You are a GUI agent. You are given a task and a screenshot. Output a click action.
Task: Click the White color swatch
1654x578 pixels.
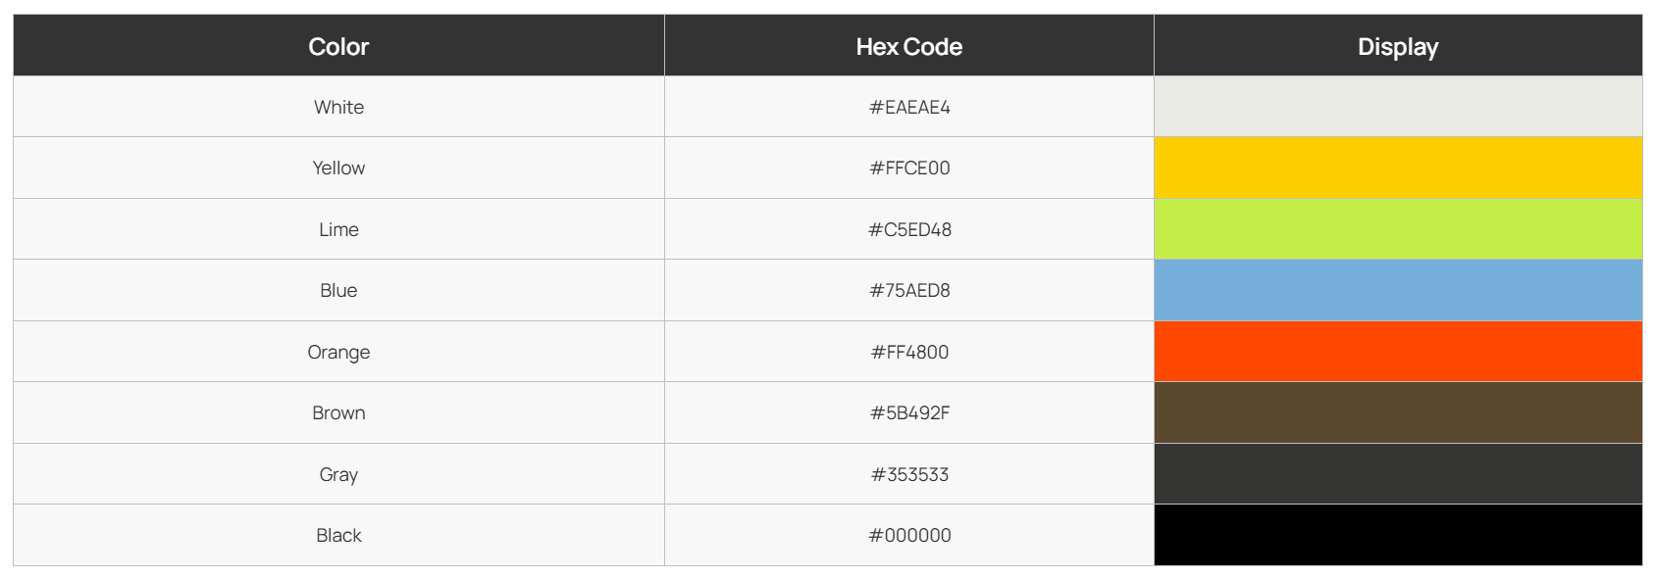tap(1397, 107)
